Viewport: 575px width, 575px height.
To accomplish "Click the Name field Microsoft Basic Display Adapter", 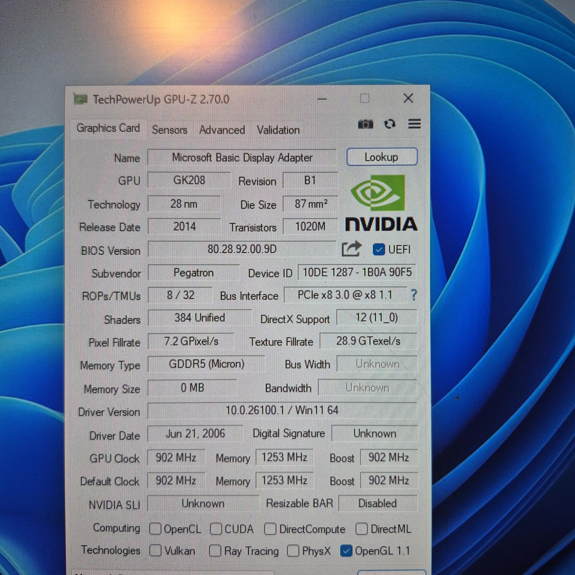I will click(x=242, y=158).
